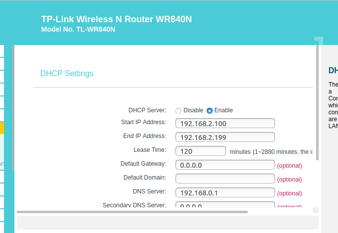Focus the Lease Time input box

[201, 151]
